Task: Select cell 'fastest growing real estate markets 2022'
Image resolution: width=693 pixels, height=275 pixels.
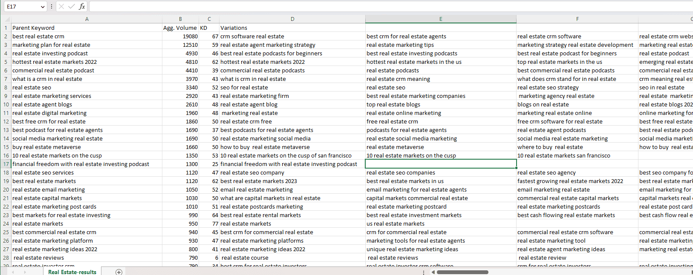Action: pyautogui.click(x=577, y=181)
